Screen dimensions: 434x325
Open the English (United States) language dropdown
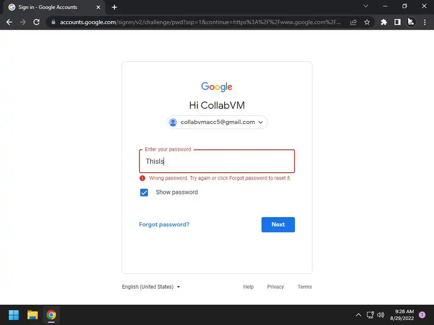click(x=151, y=287)
